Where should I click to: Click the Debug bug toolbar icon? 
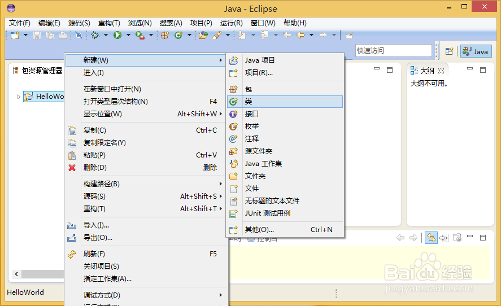point(95,35)
